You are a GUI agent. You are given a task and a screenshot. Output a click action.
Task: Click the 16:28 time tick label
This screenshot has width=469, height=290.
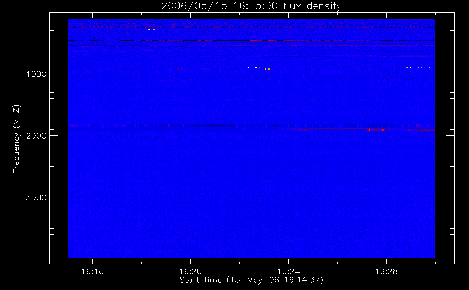pos(386,271)
